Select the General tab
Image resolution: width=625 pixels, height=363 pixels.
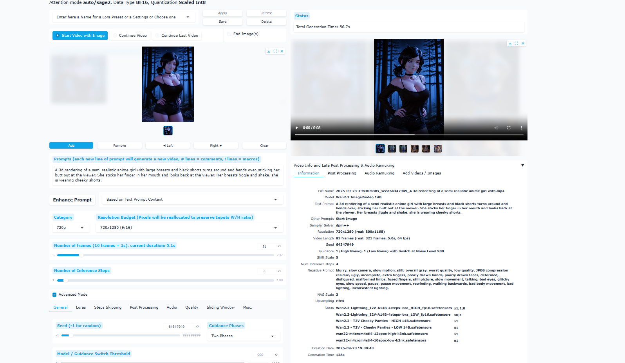coord(61,307)
